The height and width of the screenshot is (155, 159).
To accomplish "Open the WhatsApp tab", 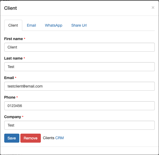I will tap(54, 25).
